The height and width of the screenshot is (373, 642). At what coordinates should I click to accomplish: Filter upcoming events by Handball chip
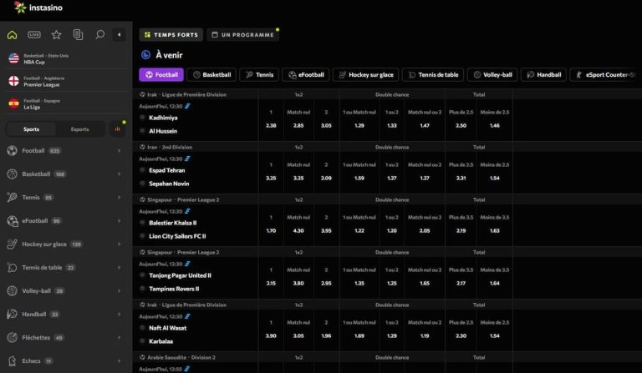pos(543,75)
